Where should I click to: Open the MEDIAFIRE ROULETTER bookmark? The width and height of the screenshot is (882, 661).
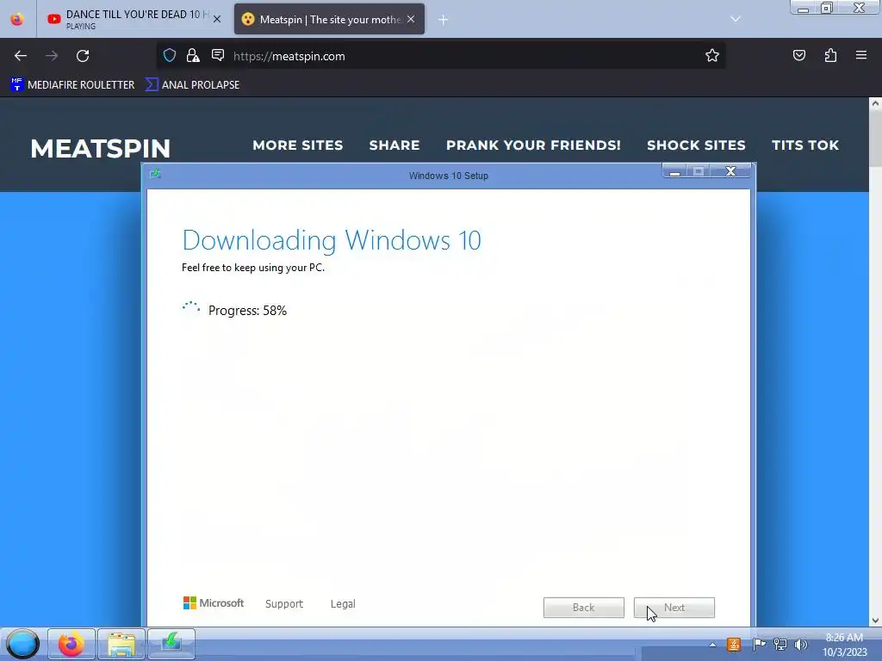(x=72, y=85)
